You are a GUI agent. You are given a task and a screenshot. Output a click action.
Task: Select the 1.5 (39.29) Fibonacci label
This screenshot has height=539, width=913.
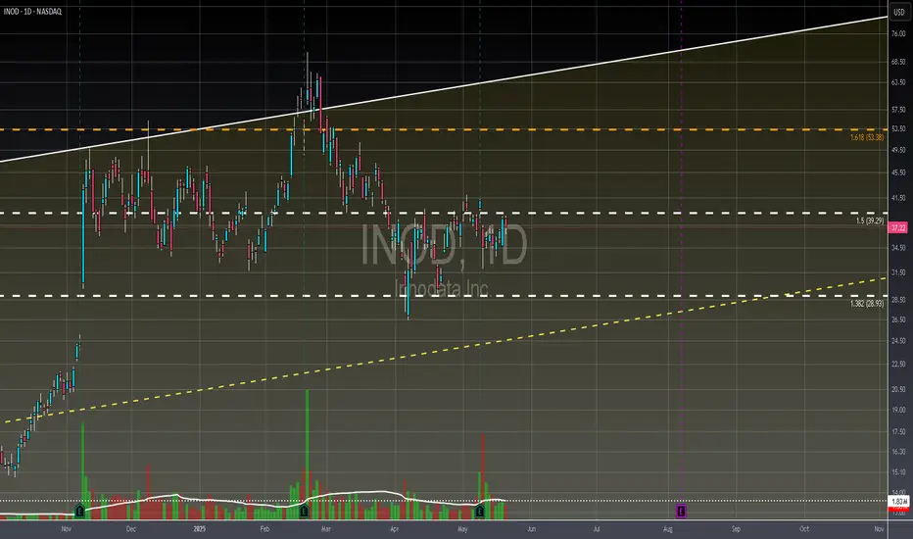(x=870, y=220)
